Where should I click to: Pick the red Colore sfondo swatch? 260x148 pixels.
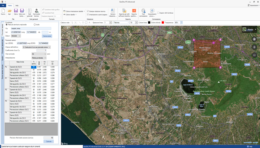coord(163,23)
